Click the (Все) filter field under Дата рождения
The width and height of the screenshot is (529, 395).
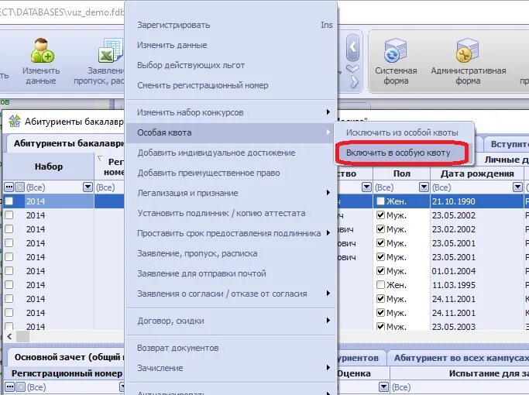click(x=472, y=187)
